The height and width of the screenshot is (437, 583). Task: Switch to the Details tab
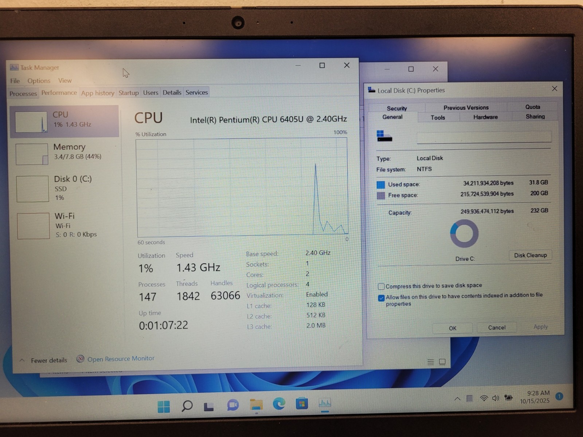pyautogui.click(x=172, y=92)
